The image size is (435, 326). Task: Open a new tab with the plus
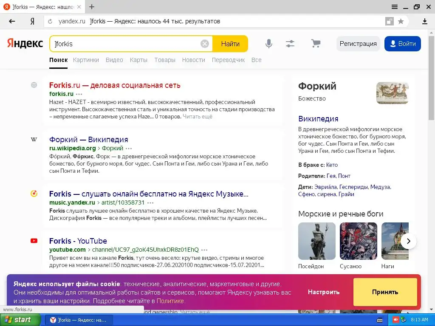(92, 7)
